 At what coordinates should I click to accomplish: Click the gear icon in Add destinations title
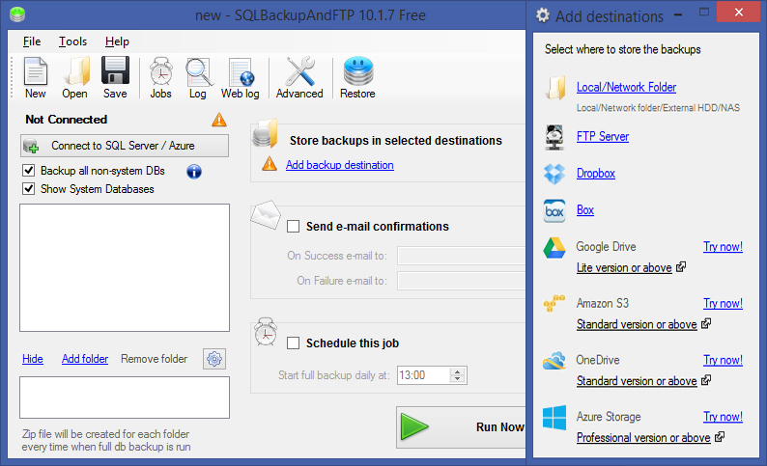pyautogui.click(x=543, y=15)
